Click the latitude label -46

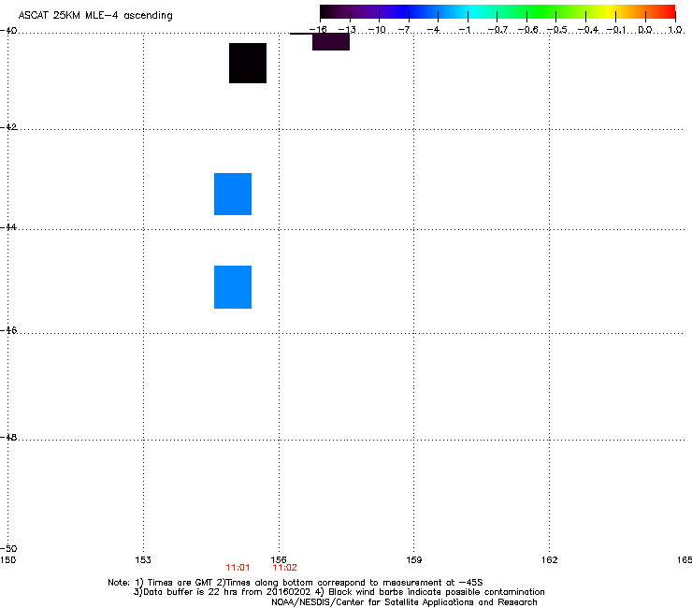click(8, 330)
